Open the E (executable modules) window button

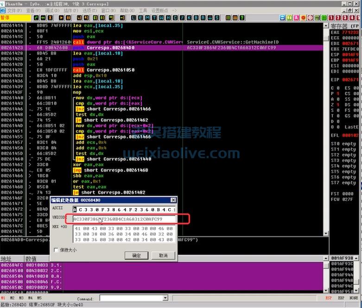tap(141, 18)
